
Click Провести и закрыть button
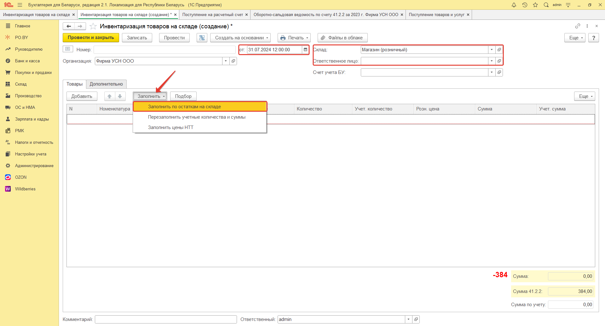91,38
